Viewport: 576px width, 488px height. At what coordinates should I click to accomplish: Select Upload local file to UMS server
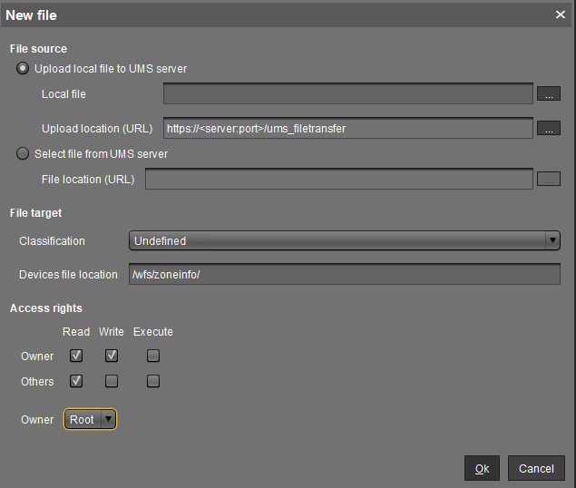click(23, 69)
